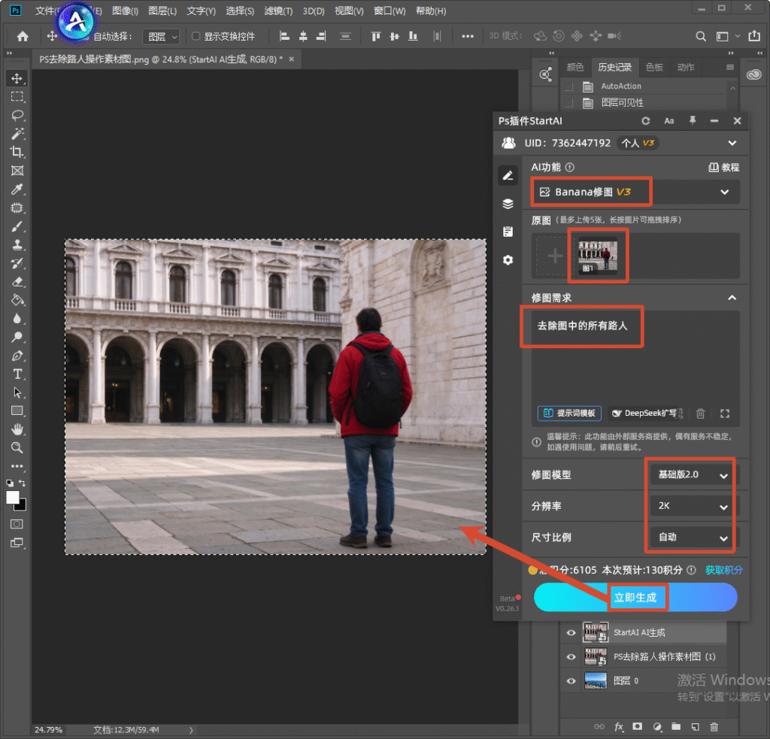Click the 立即生成 button
The width and height of the screenshot is (770, 739).
click(635, 597)
